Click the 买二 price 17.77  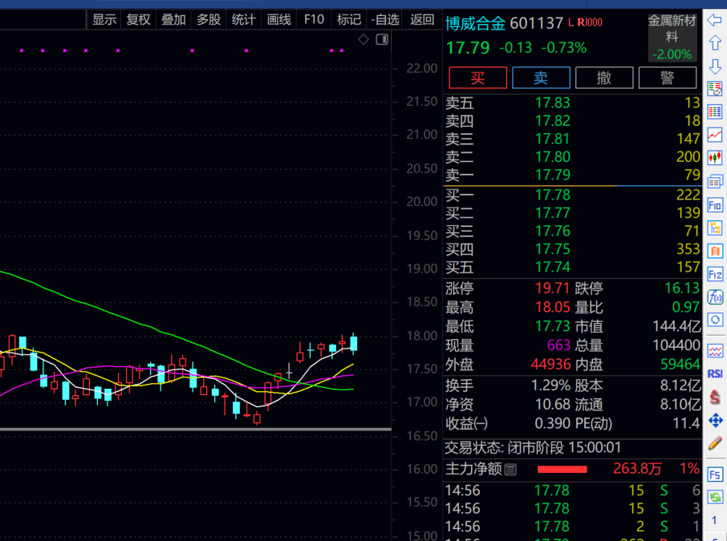coord(553,212)
